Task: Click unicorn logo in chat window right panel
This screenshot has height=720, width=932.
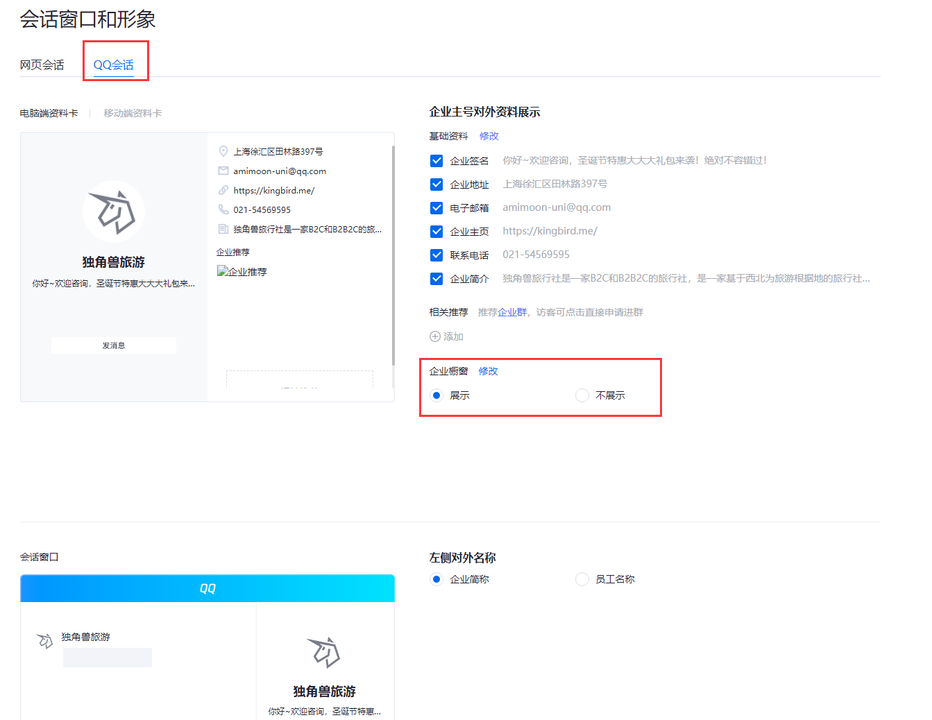Action: click(324, 652)
